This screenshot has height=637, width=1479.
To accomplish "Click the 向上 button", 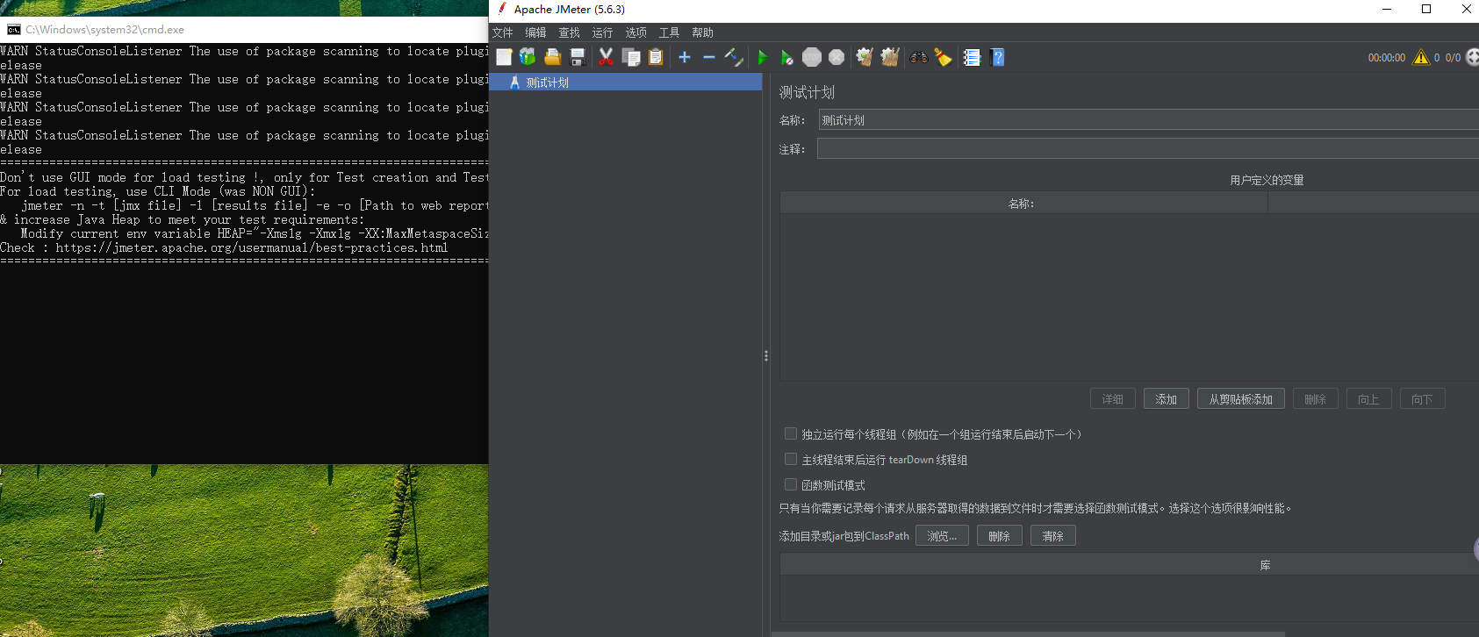I will [1368, 399].
